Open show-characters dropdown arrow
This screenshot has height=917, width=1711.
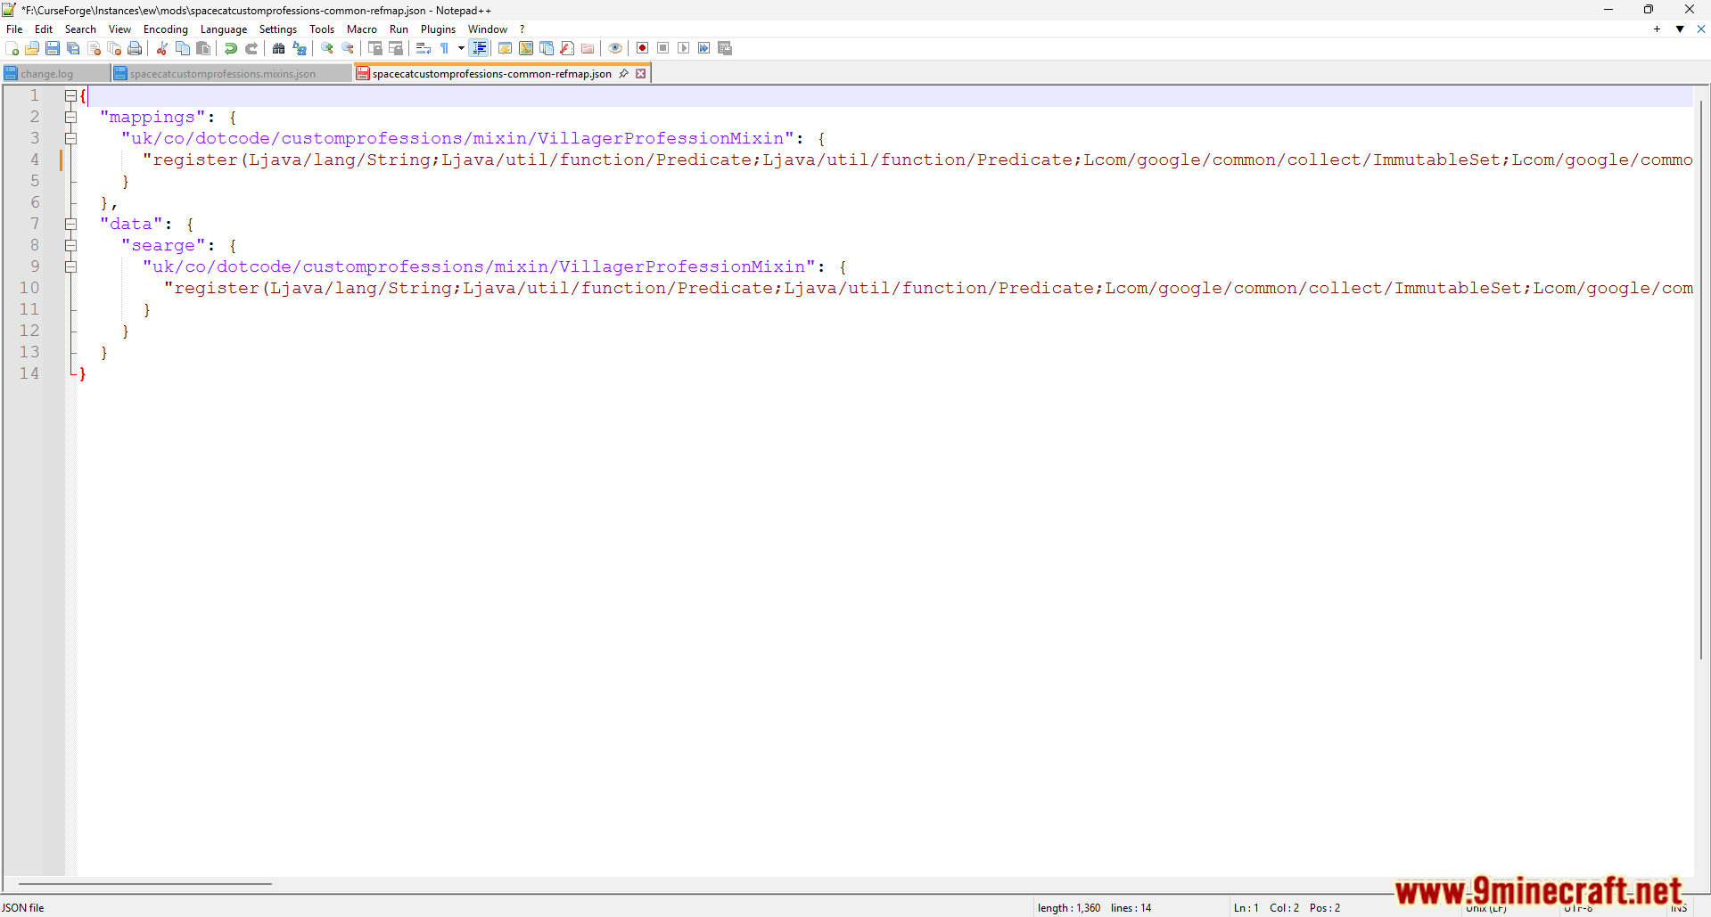tap(461, 48)
